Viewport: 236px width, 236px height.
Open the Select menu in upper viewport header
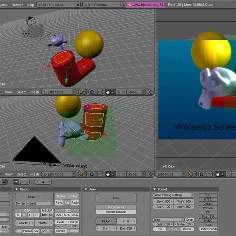point(21,92)
